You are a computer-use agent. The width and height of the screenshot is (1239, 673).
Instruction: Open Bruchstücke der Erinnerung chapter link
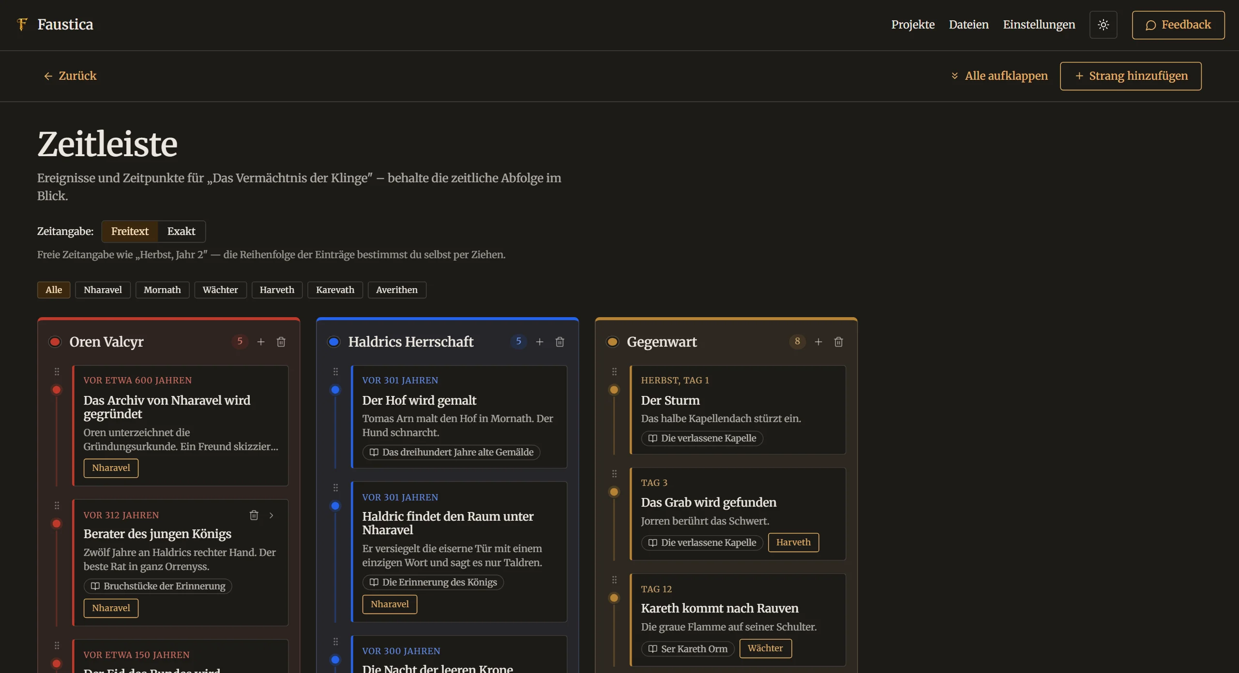click(x=158, y=586)
